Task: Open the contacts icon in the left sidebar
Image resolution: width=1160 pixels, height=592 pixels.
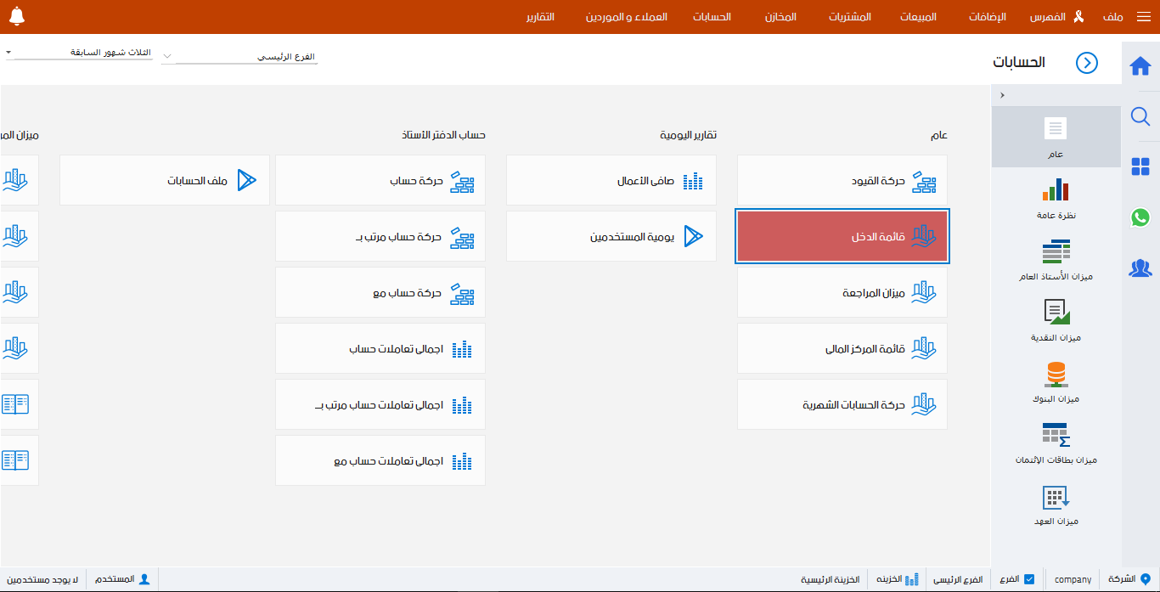Action: click(x=1140, y=268)
